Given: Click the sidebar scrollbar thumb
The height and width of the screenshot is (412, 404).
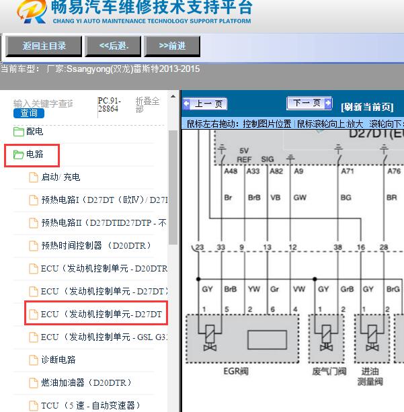Looking at the screenshot, I should pyautogui.click(x=173, y=188).
